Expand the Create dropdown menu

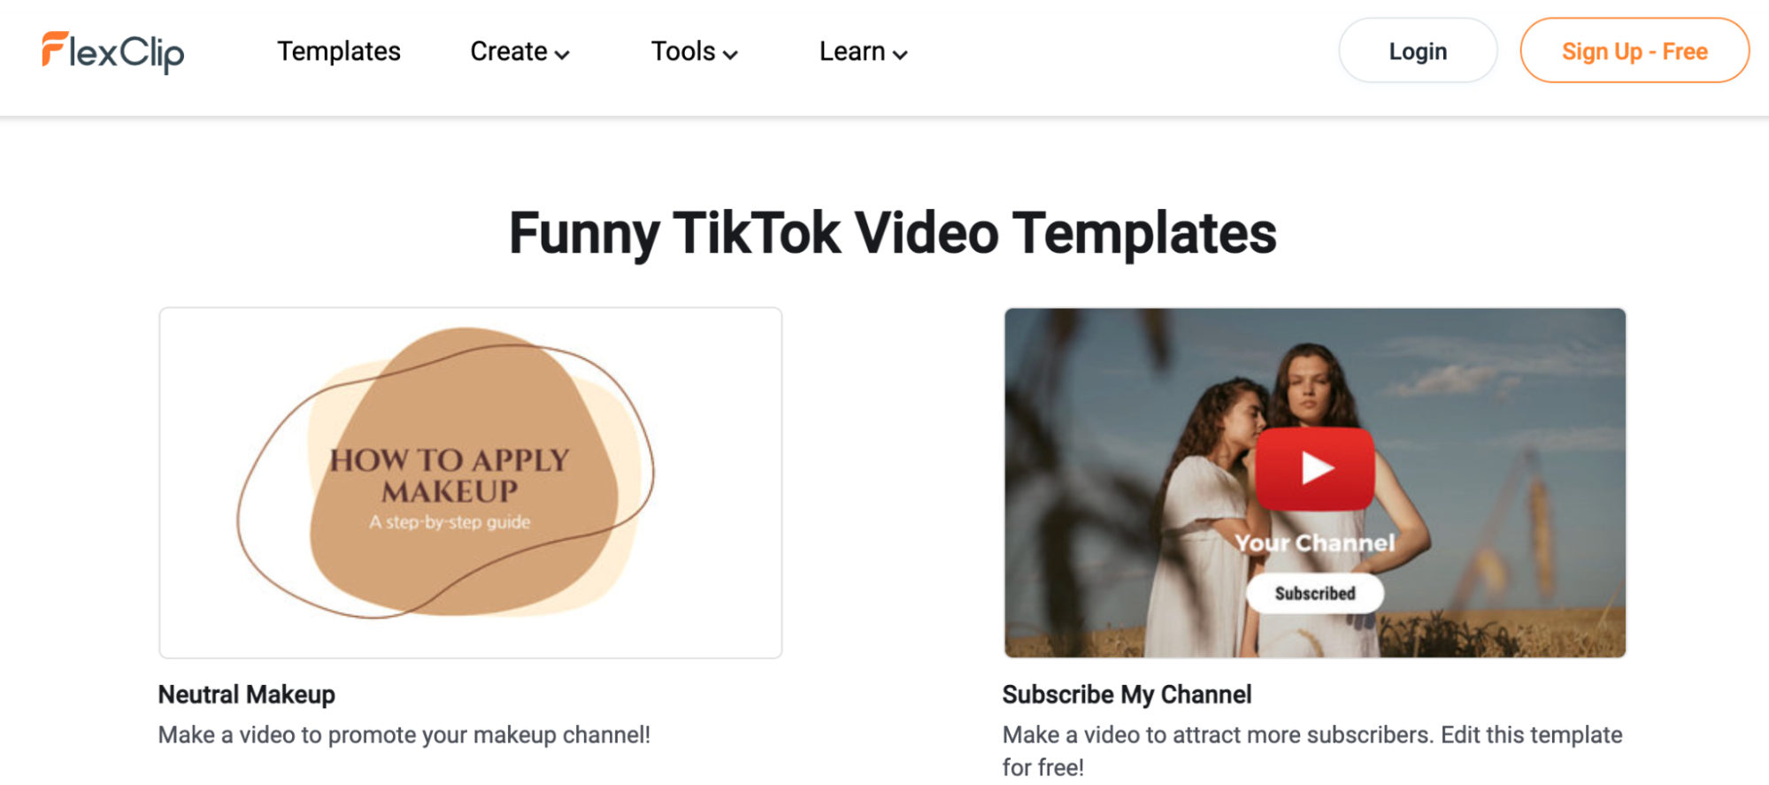(519, 51)
